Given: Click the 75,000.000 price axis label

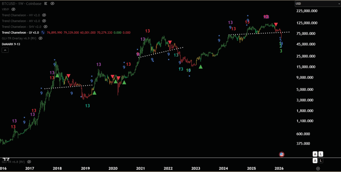Looking at the screenshot, I should (306, 33).
